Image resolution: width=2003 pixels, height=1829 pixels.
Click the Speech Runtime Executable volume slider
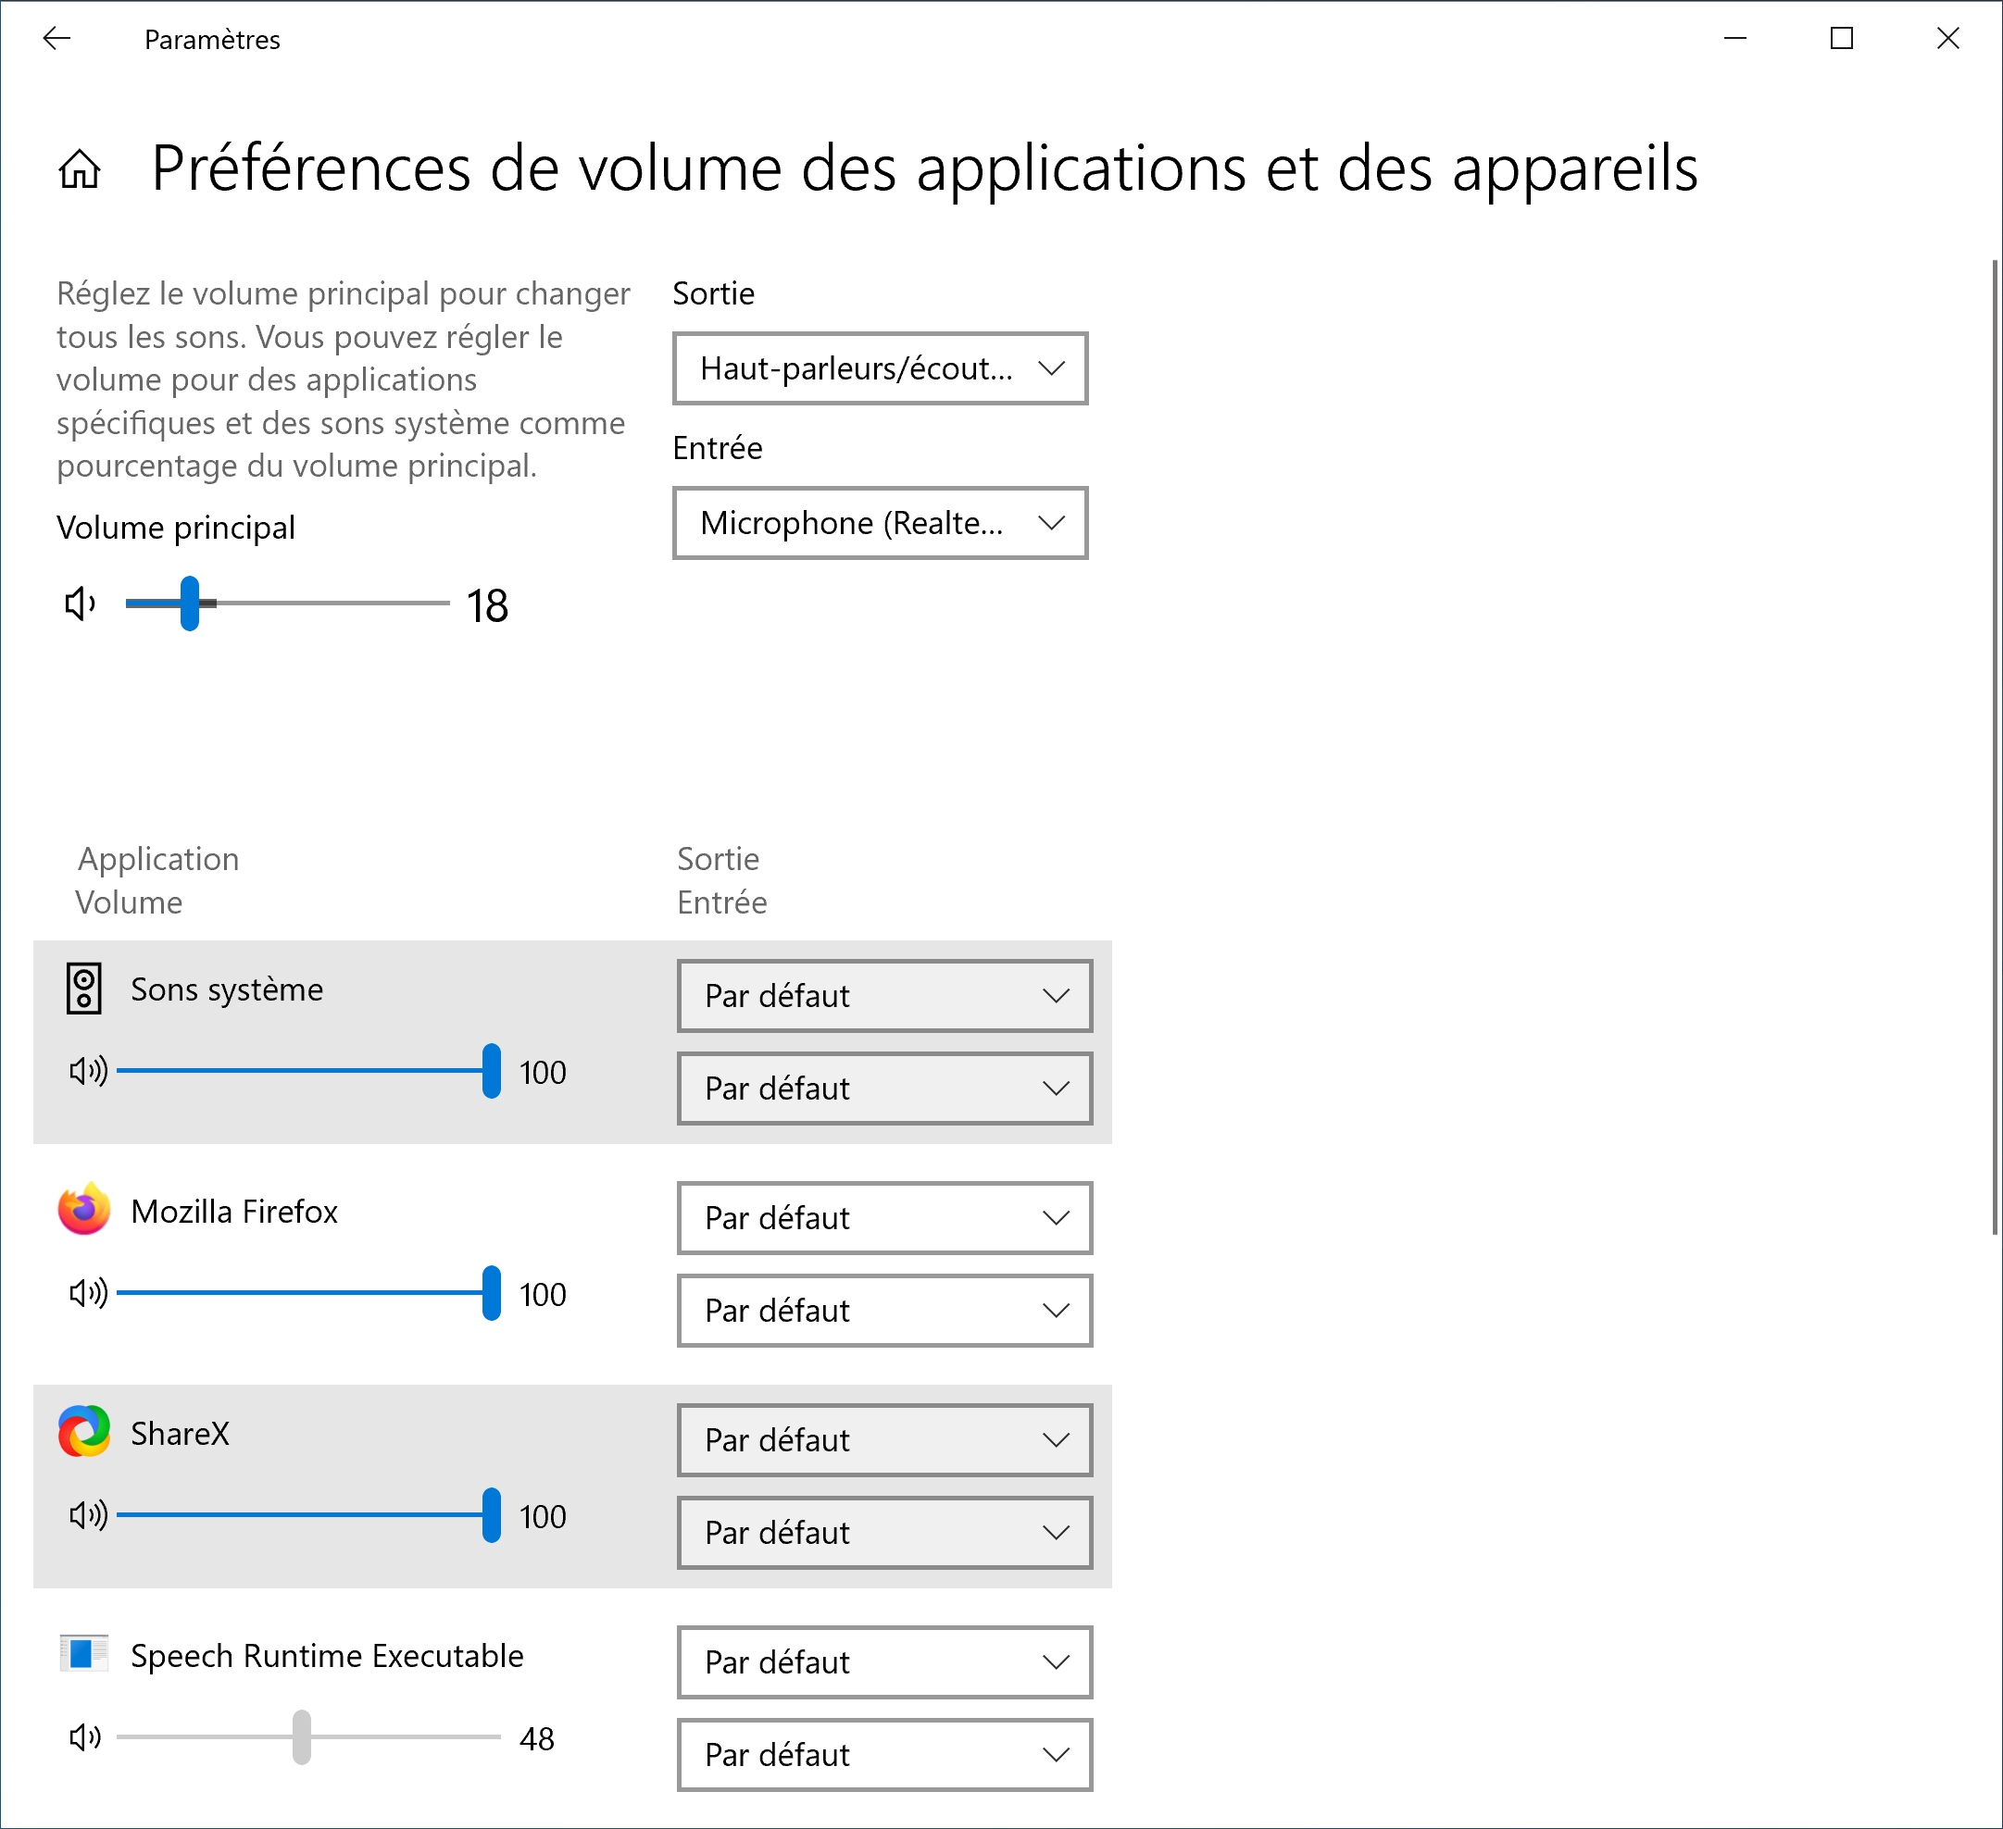click(x=308, y=1737)
